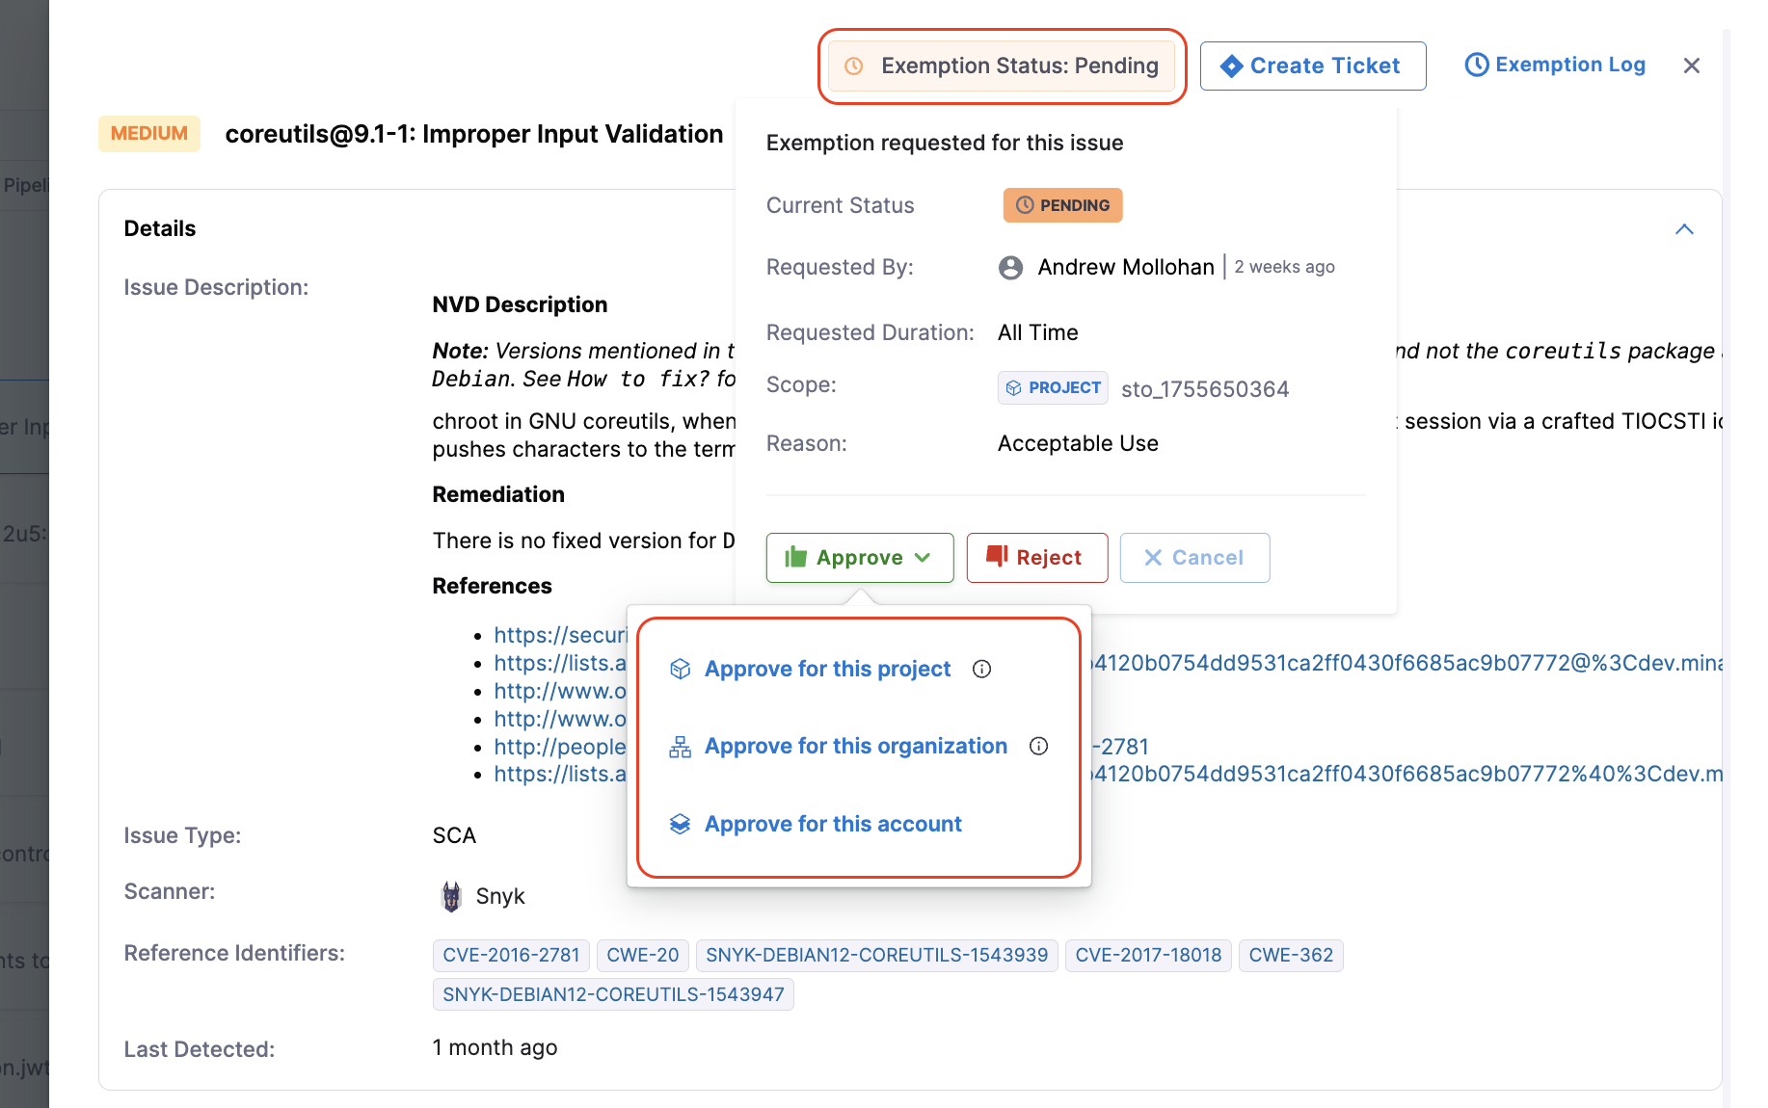Open the Approve dropdown button
1768x1108 pixels.
pos(860,558)
